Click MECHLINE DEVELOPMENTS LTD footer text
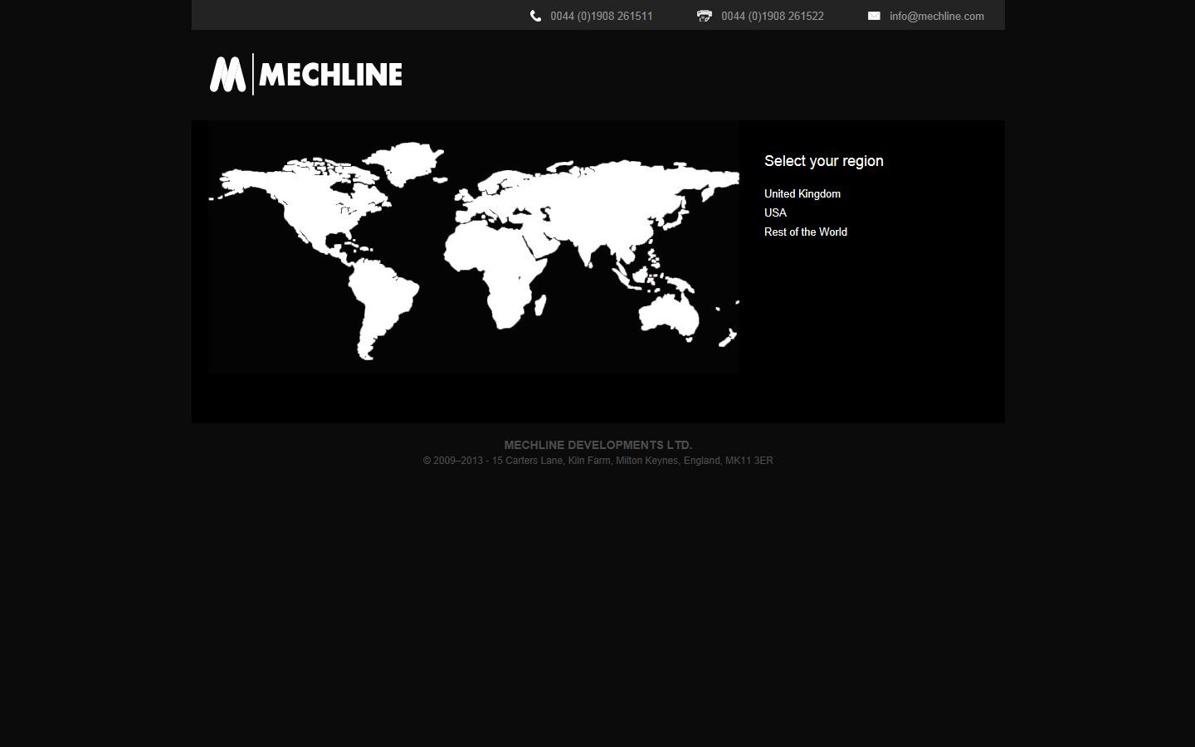The height and width of the screenshot is (747, 1195). point(597,445)
